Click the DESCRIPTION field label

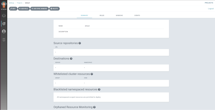point(63,32)
